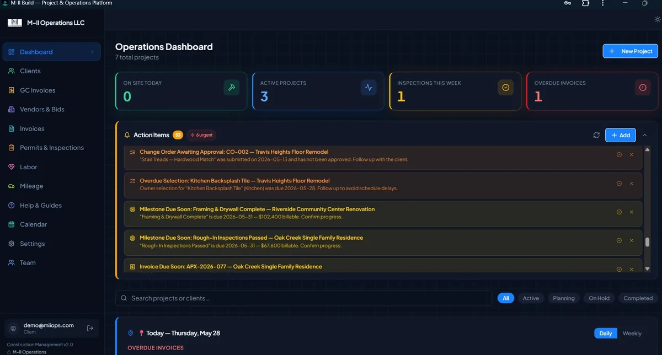Viewport: 662px width, 355px height.
Task: Mark Kitchen Backsplash Tile selection complete
Action: [x=619, y=184]
